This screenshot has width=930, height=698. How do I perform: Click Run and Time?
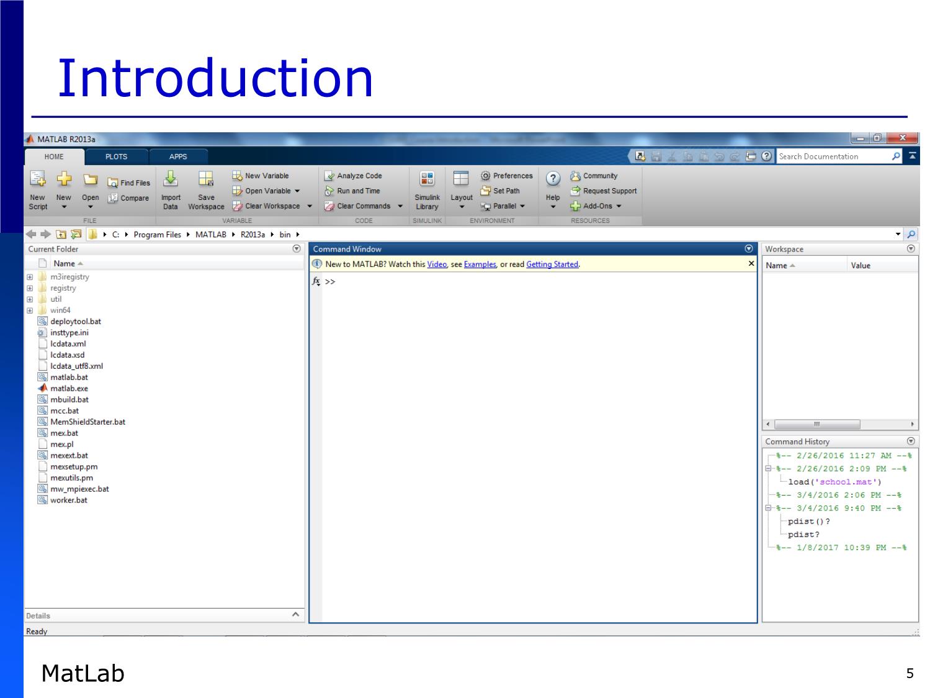[352, 191]
